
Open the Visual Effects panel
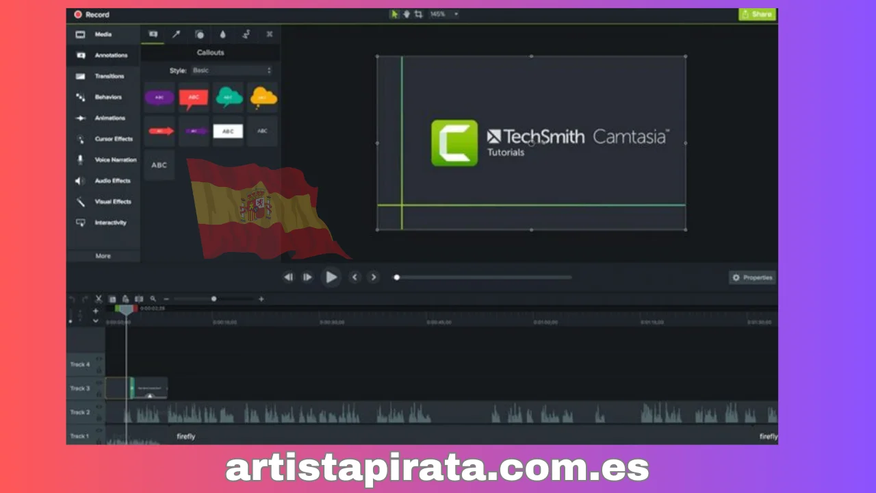103,201
